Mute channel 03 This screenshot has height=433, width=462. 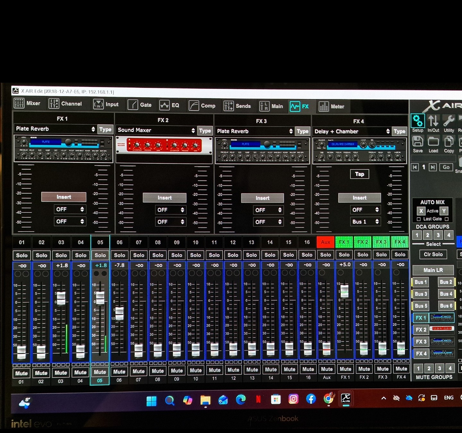[61, 373]
